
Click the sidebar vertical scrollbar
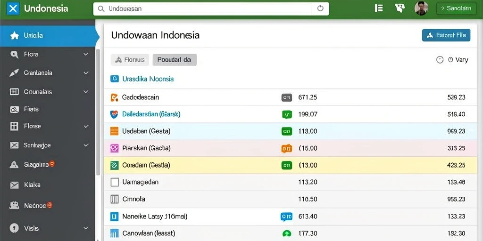(98, 112)
